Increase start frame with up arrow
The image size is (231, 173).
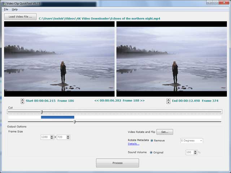click(22, 99)
